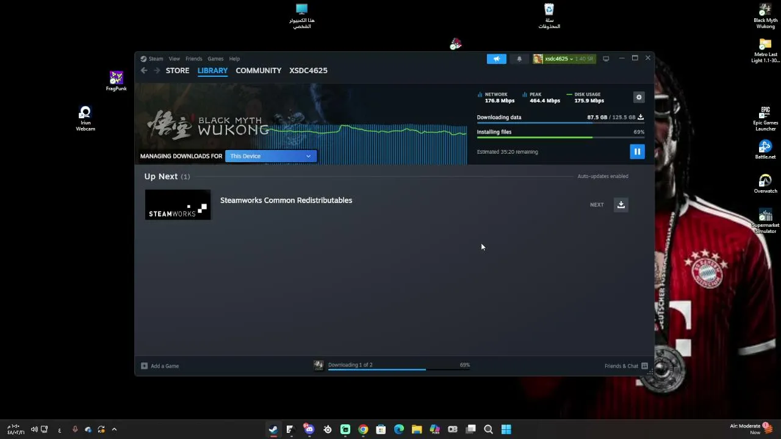Click the 1.40 SR wallet balance
The width and height of the screenshot is (781, 439).
585,59
